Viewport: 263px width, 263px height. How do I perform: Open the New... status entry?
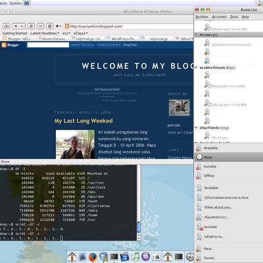click(x=229, y=249)
